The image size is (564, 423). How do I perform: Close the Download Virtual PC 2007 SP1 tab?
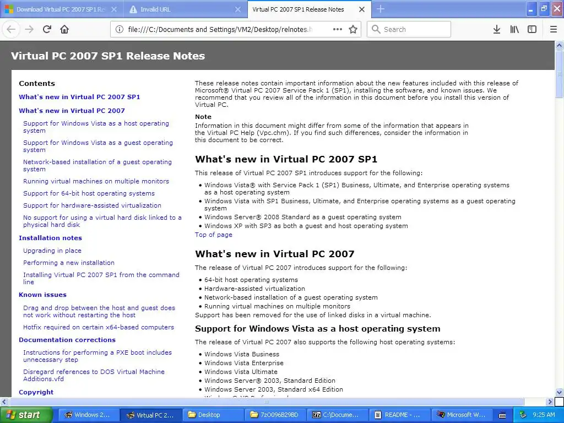click(113, 9)
